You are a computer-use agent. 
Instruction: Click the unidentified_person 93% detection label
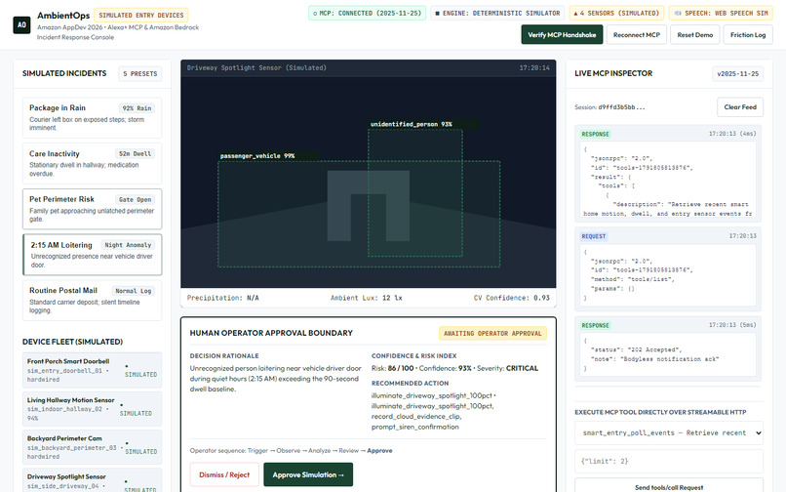pyautogui.click(x=412, y=124)
